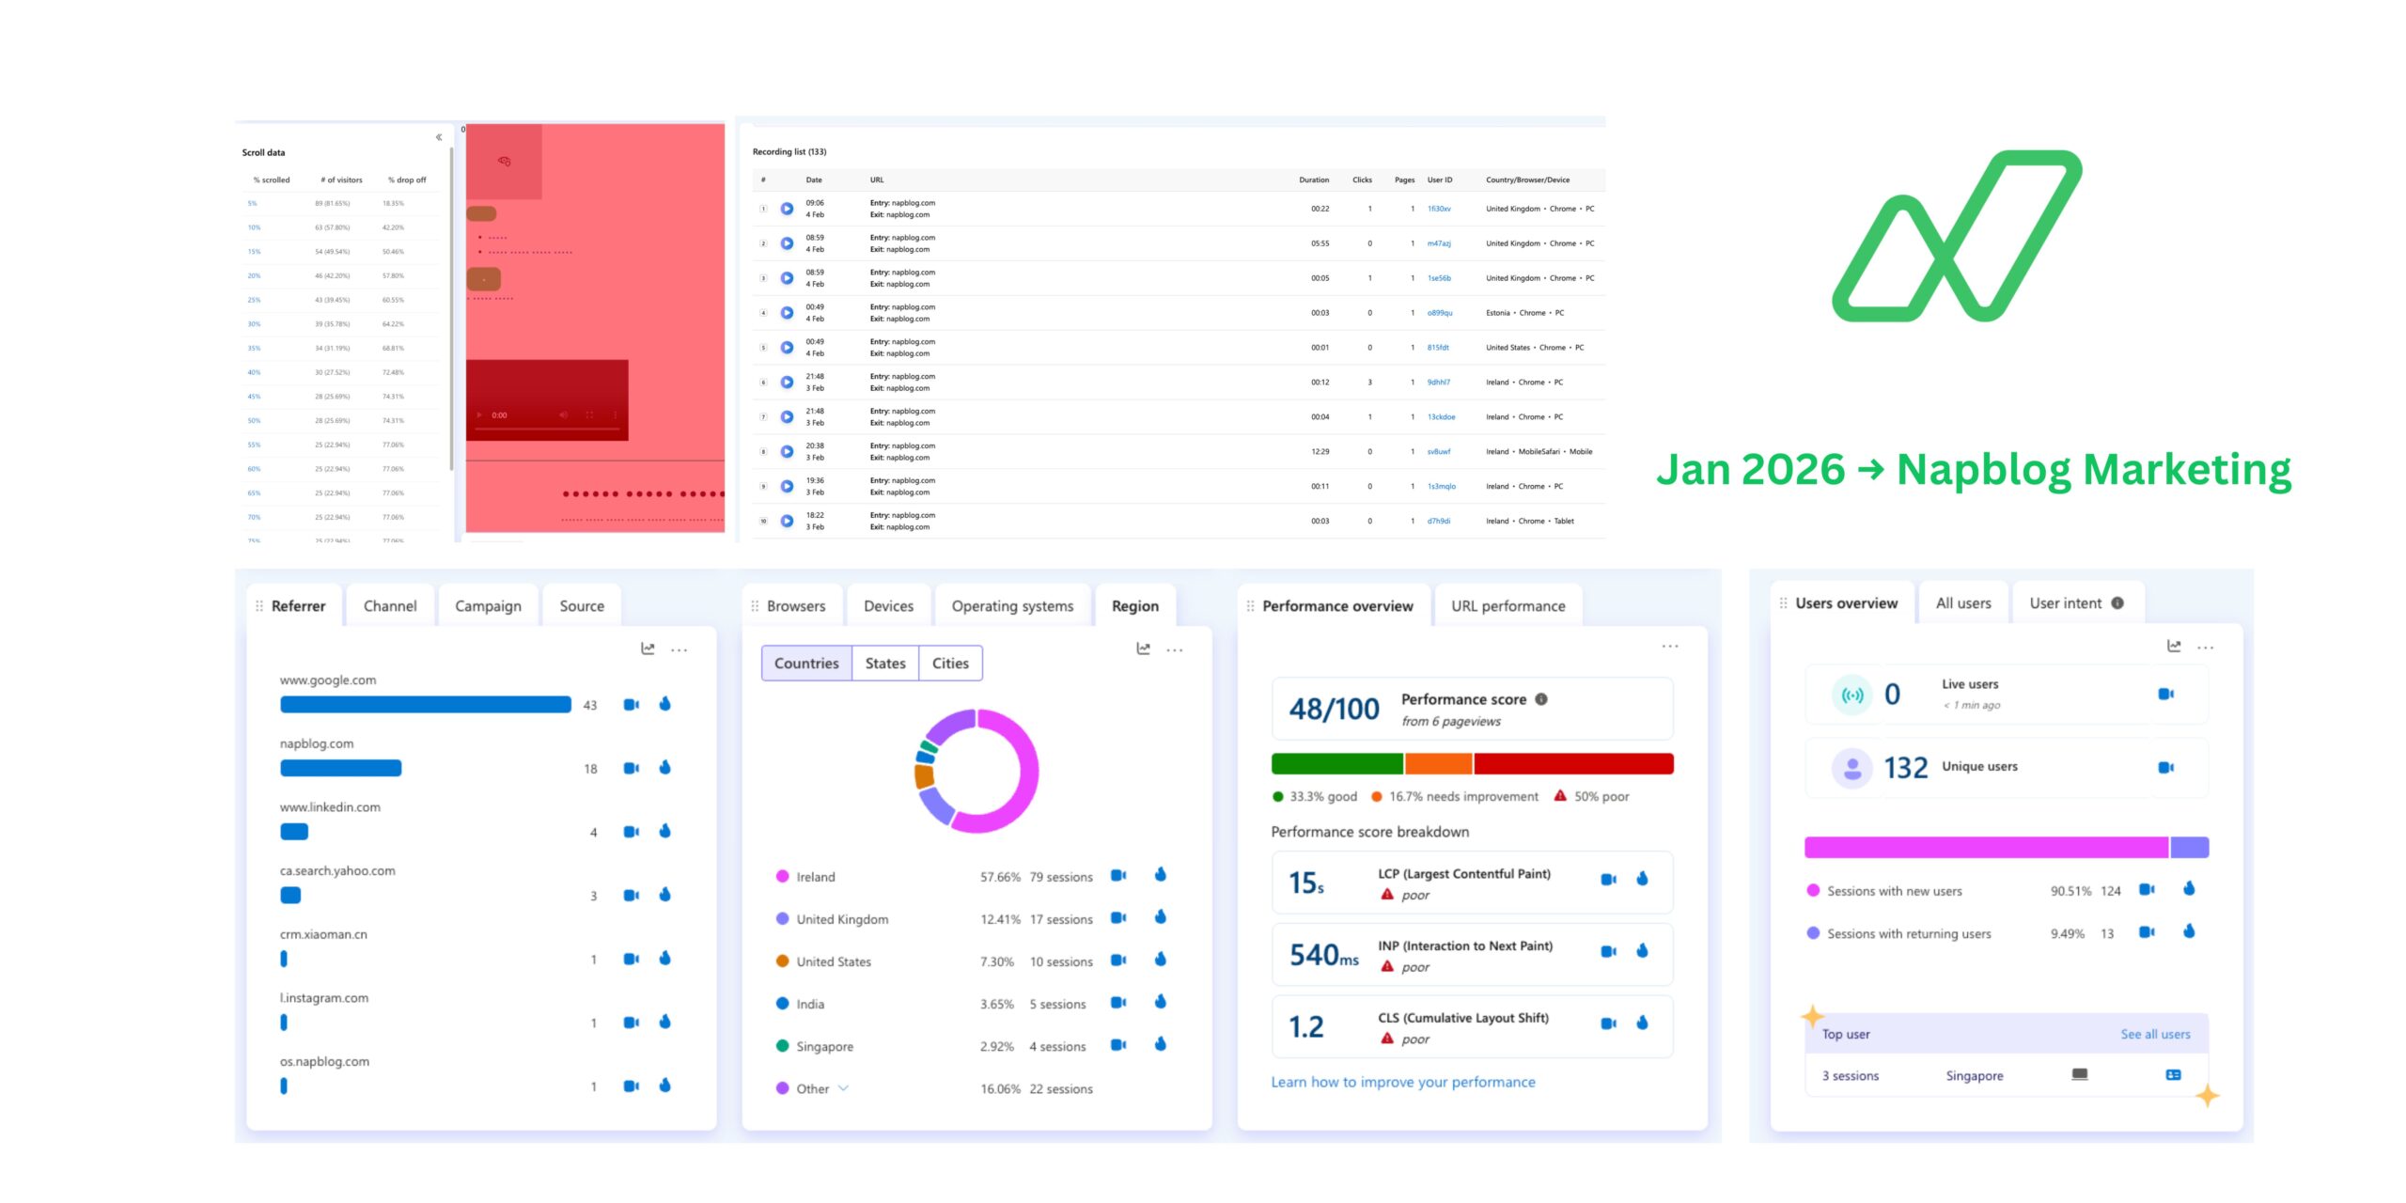Collapse the Scroll data panel
2406x1203 pixels.
point(438,136)
